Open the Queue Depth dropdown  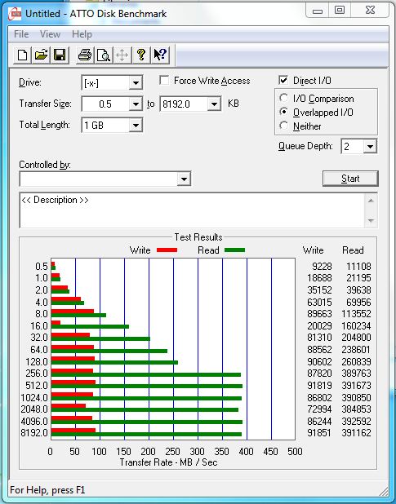click(370, 147)
